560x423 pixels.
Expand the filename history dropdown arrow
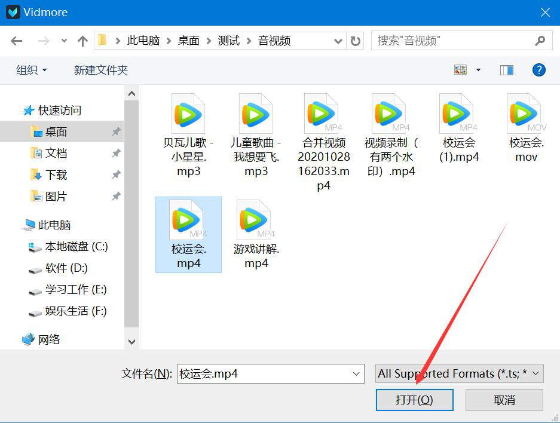click(x=357, y=373)
